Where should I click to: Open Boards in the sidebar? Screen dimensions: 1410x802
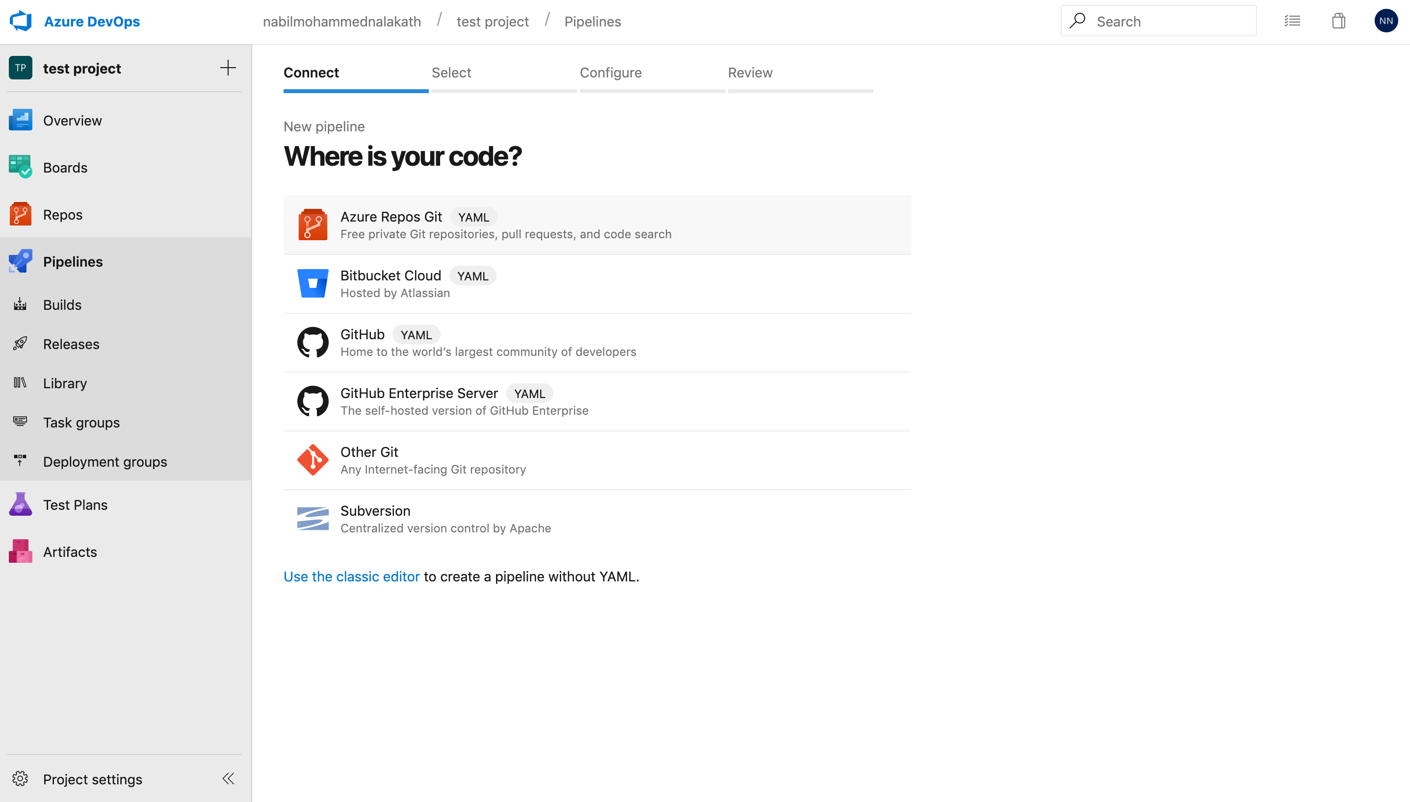coord(126,167)
